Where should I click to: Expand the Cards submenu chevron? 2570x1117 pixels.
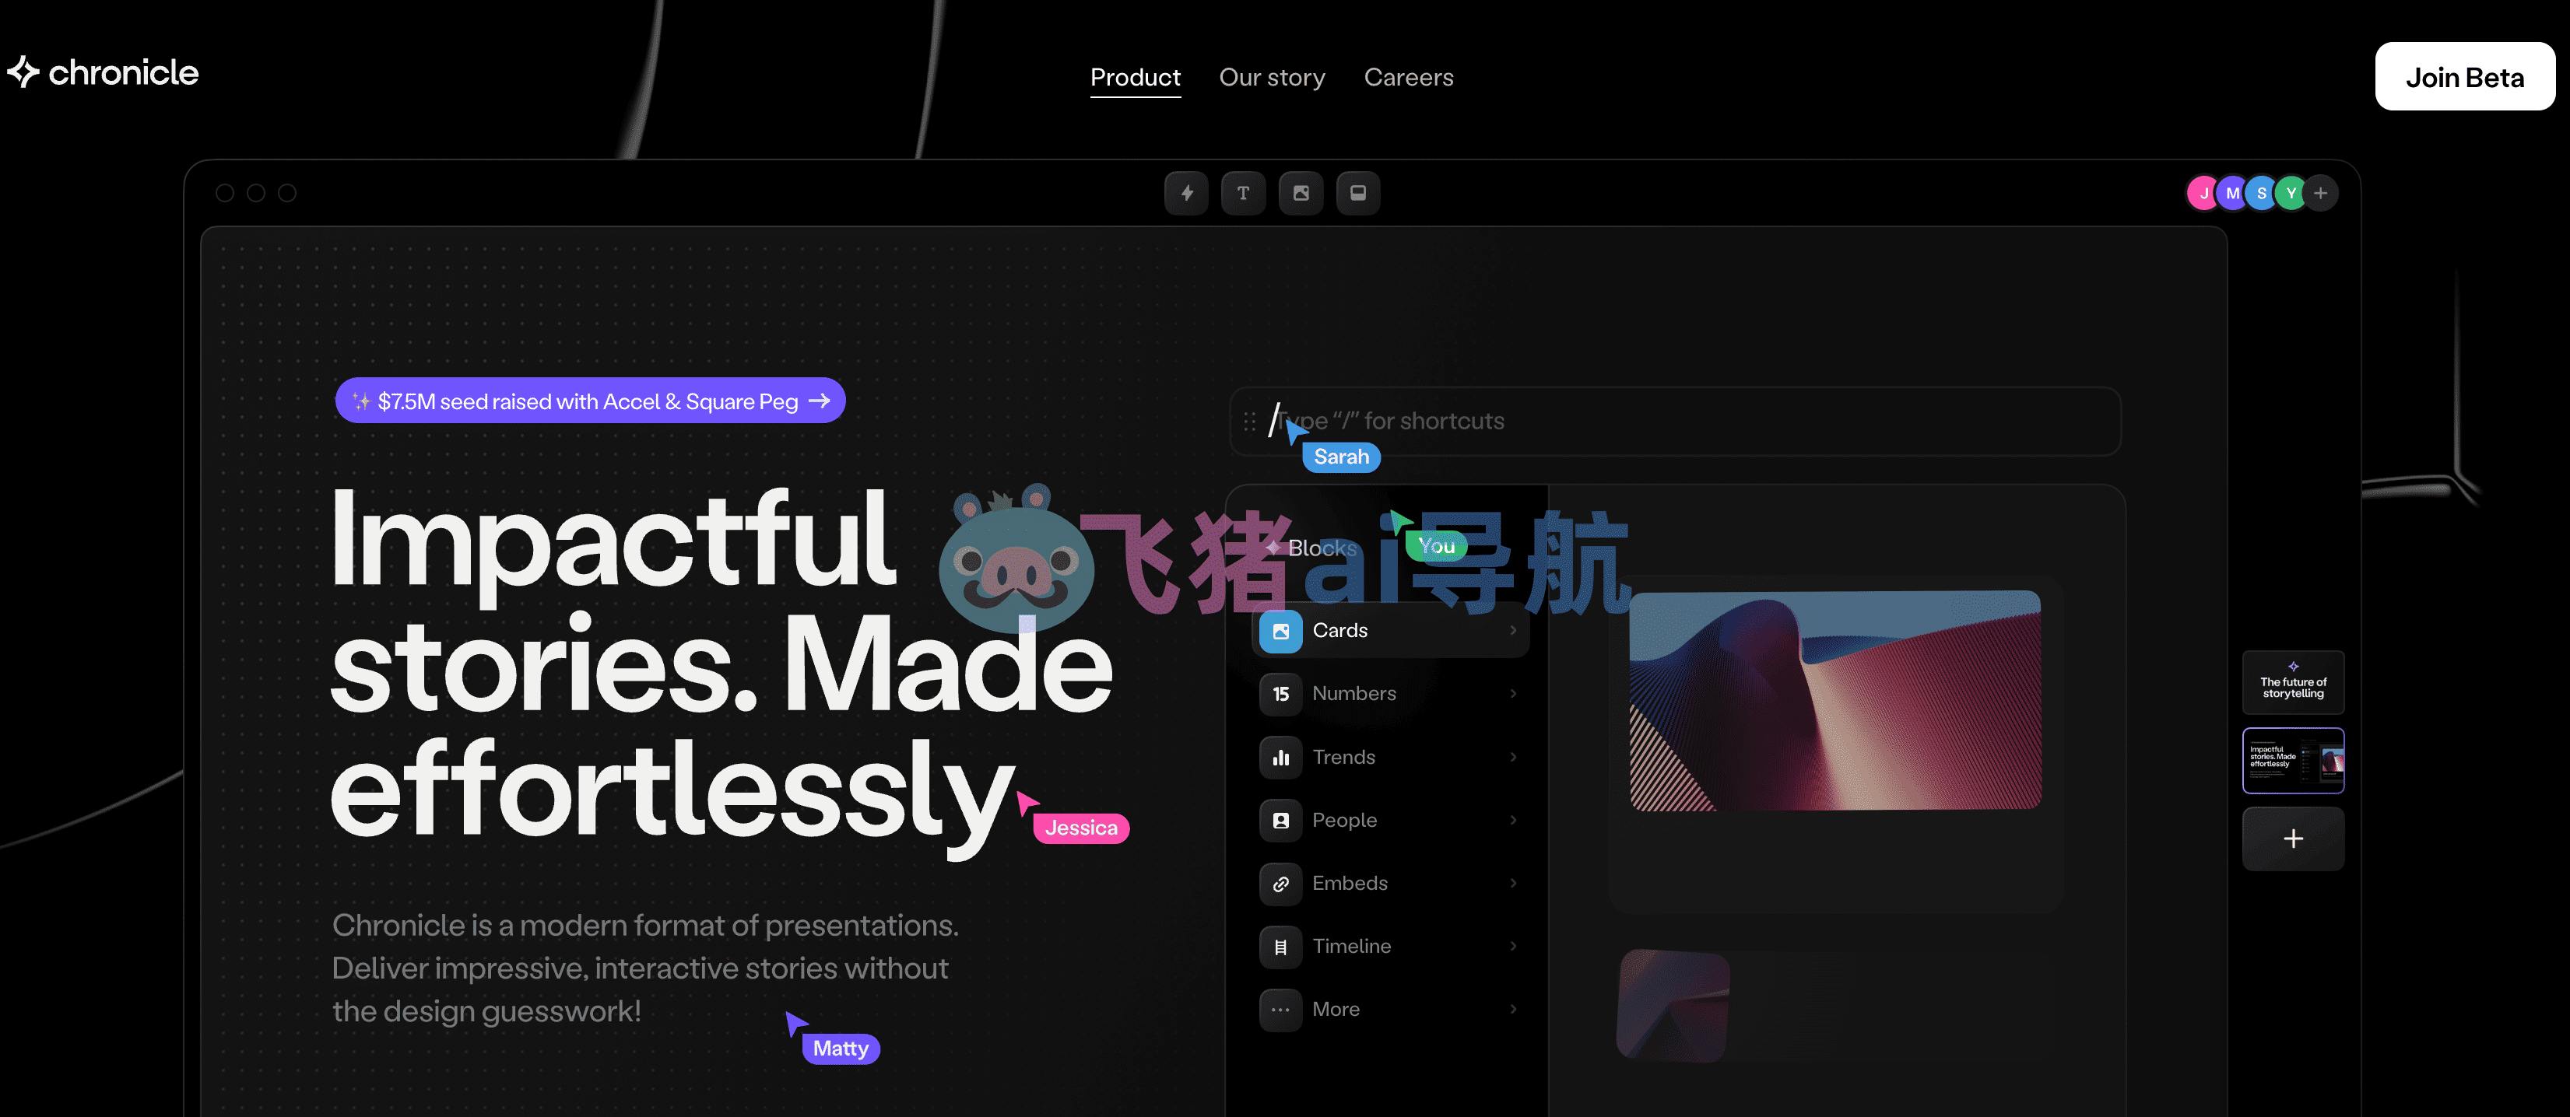pyautogui.click(x=1512, y=630)
